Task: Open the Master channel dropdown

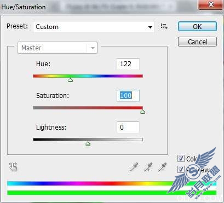Action: (58, 48)
